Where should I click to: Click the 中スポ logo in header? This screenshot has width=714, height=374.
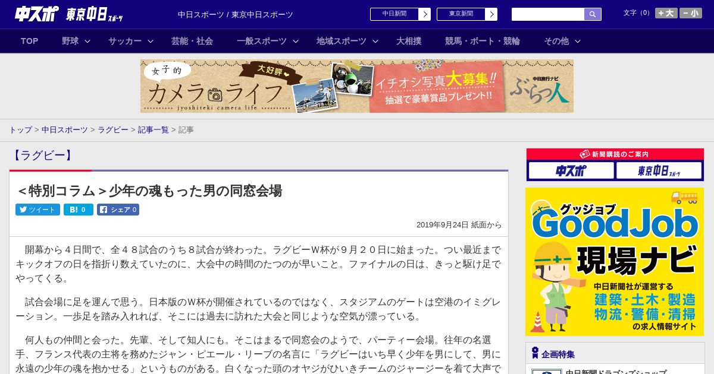(37, 14)
